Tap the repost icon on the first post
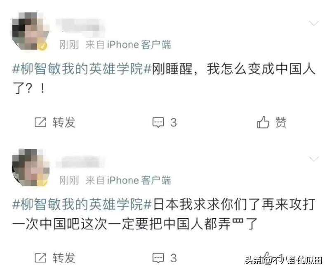 point(40,122)
